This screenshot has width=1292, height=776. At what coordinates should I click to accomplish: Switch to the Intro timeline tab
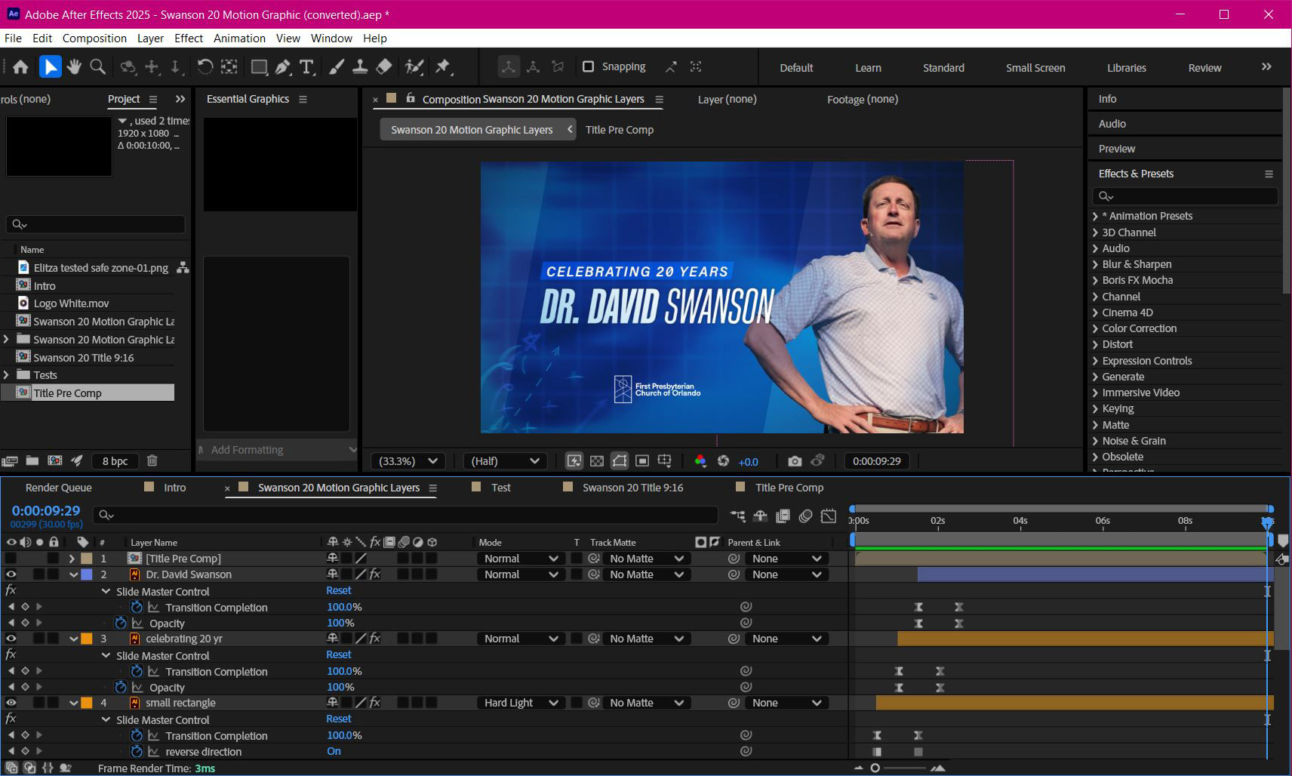point(174,488)
